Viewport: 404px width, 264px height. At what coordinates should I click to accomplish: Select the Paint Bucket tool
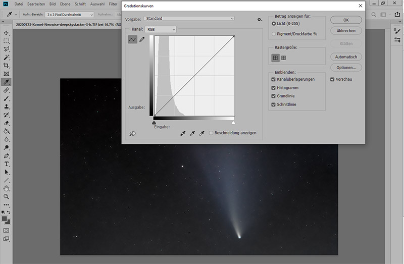pos(7,131)
